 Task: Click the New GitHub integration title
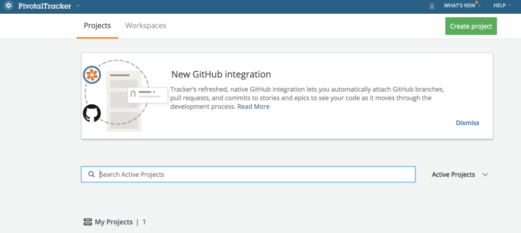[221, 74]
